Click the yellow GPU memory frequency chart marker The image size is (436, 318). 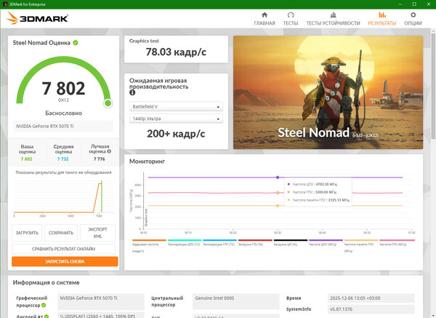tap(278, 206)
